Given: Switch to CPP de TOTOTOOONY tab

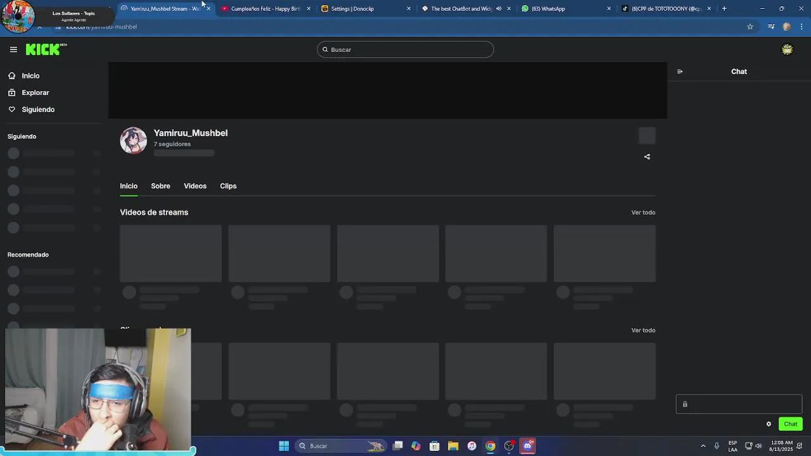Looking at the screenshot, I should [x=665, y=9].
